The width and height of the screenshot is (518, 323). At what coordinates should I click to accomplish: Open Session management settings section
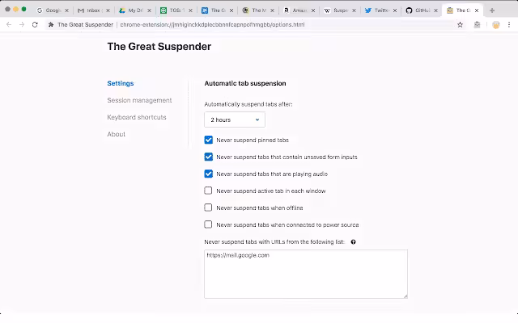[x=139, y=100]
